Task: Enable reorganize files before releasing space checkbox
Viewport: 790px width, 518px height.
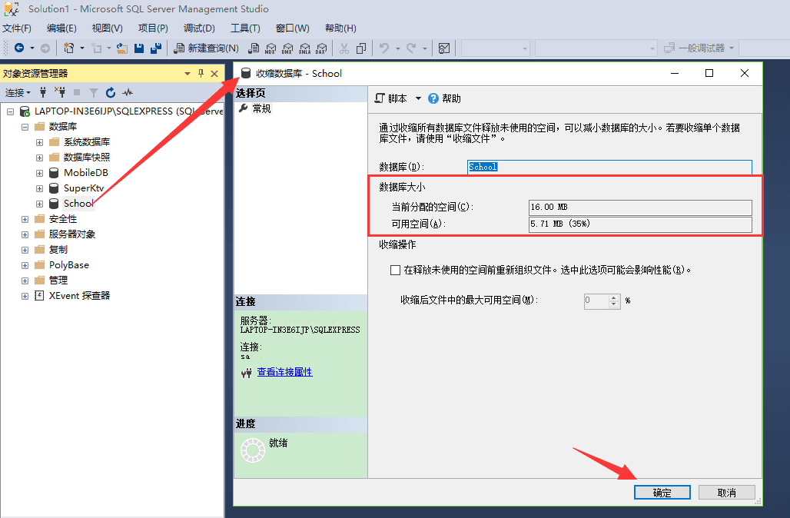Action: pos(396,270)
